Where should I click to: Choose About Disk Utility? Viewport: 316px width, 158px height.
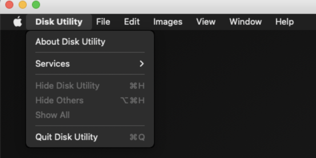point(70,42)
